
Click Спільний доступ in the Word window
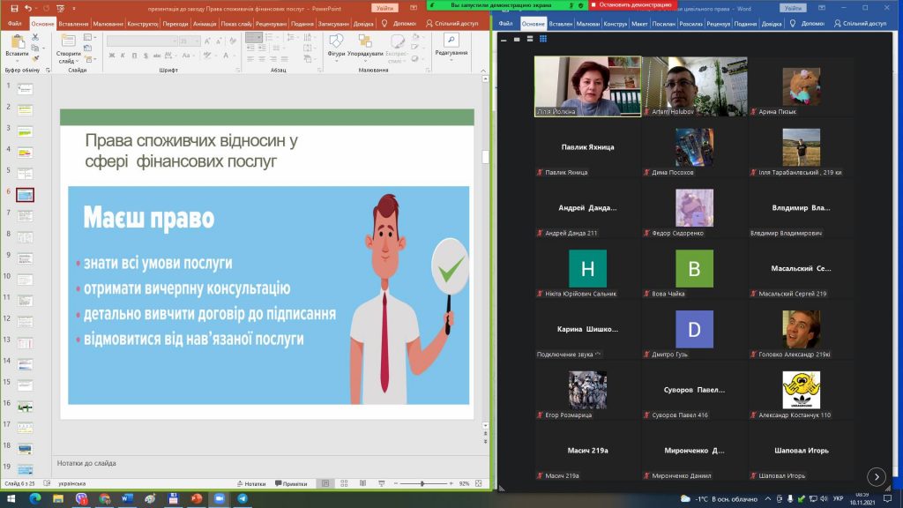coord(861,24)
